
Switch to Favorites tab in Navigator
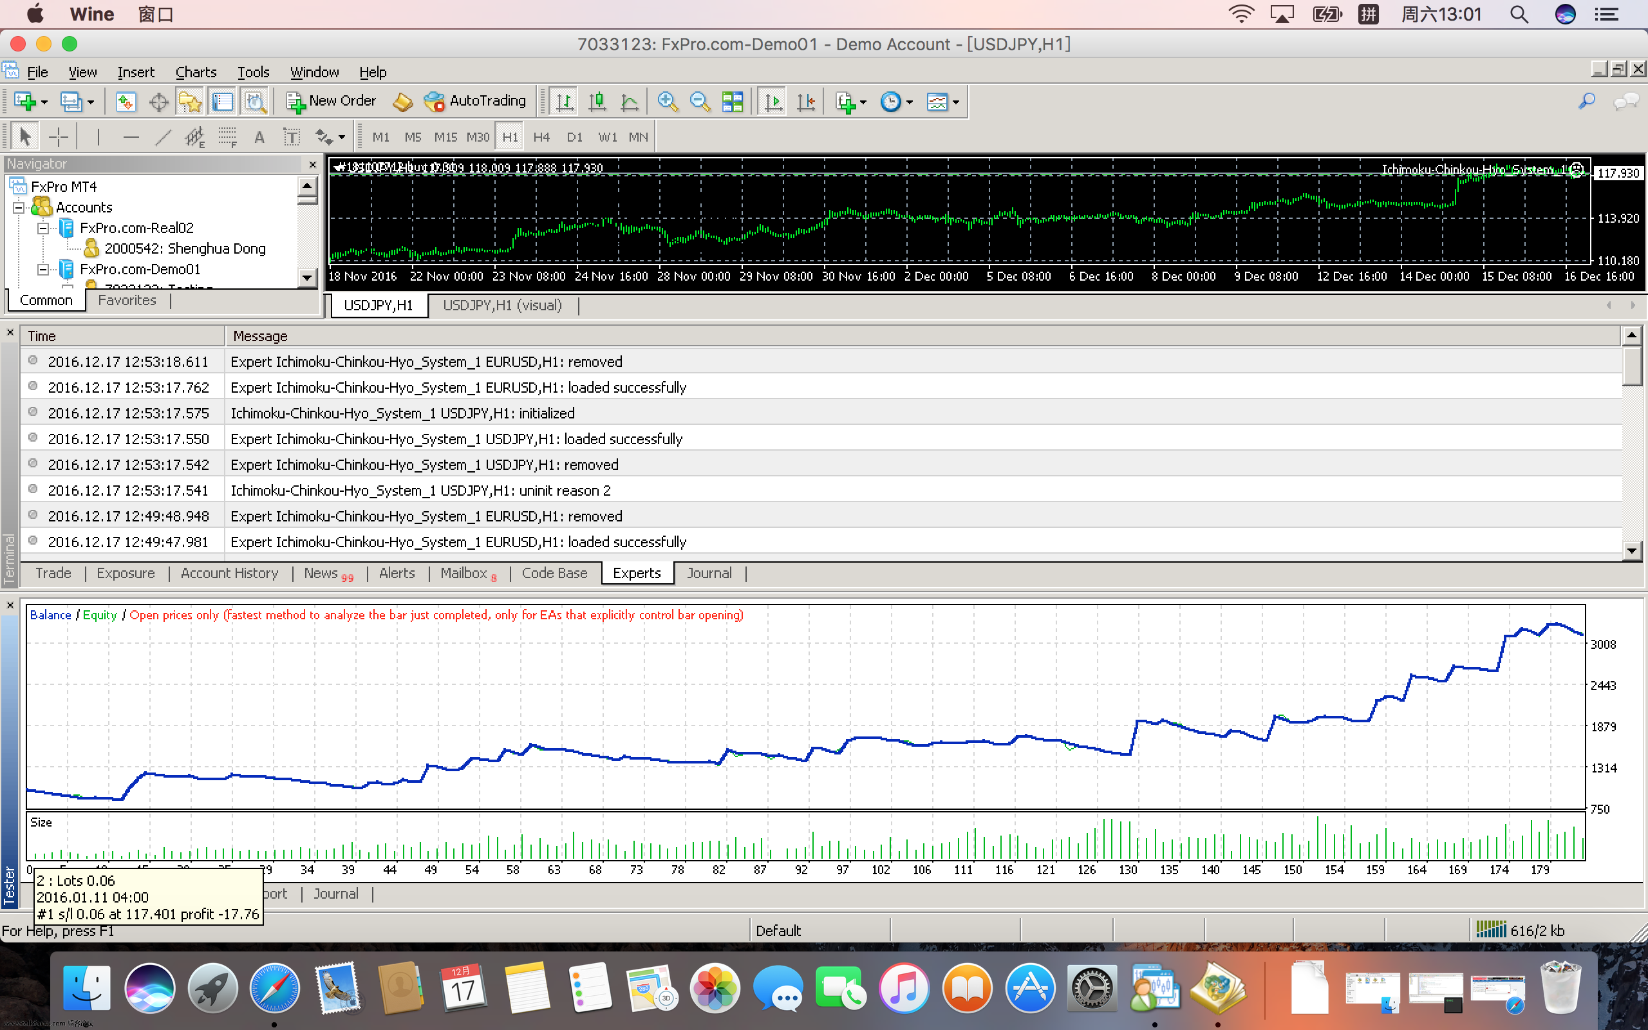tap(127, 301)
